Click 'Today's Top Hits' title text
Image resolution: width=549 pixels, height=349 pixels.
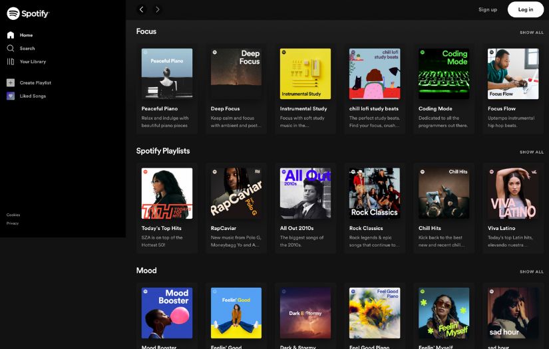click(162, 229)
